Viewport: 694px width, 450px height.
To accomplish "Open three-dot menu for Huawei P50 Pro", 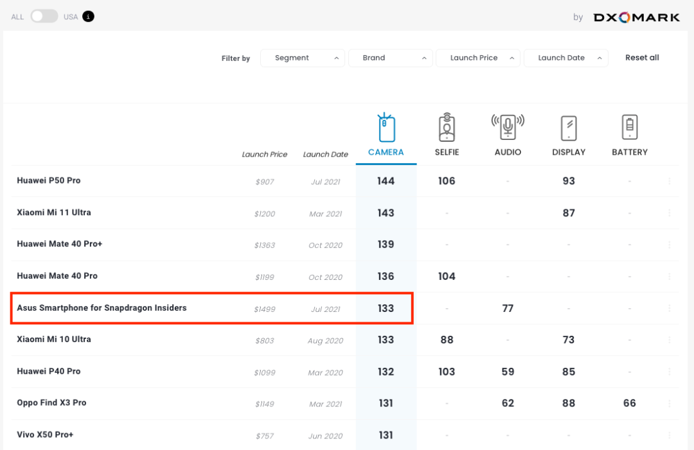I will coord(670,182).
